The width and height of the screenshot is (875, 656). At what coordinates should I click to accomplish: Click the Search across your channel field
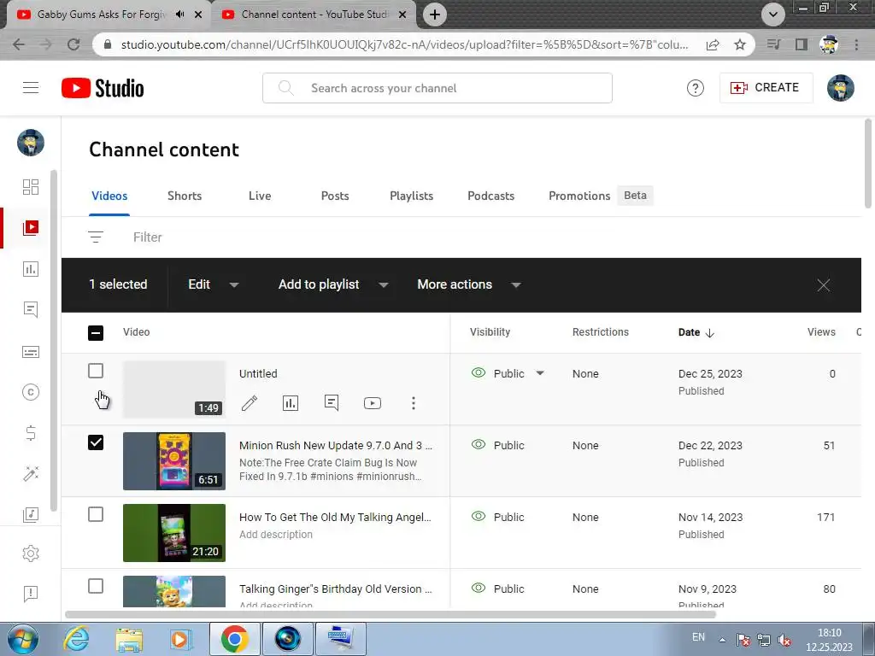[437, 88]
